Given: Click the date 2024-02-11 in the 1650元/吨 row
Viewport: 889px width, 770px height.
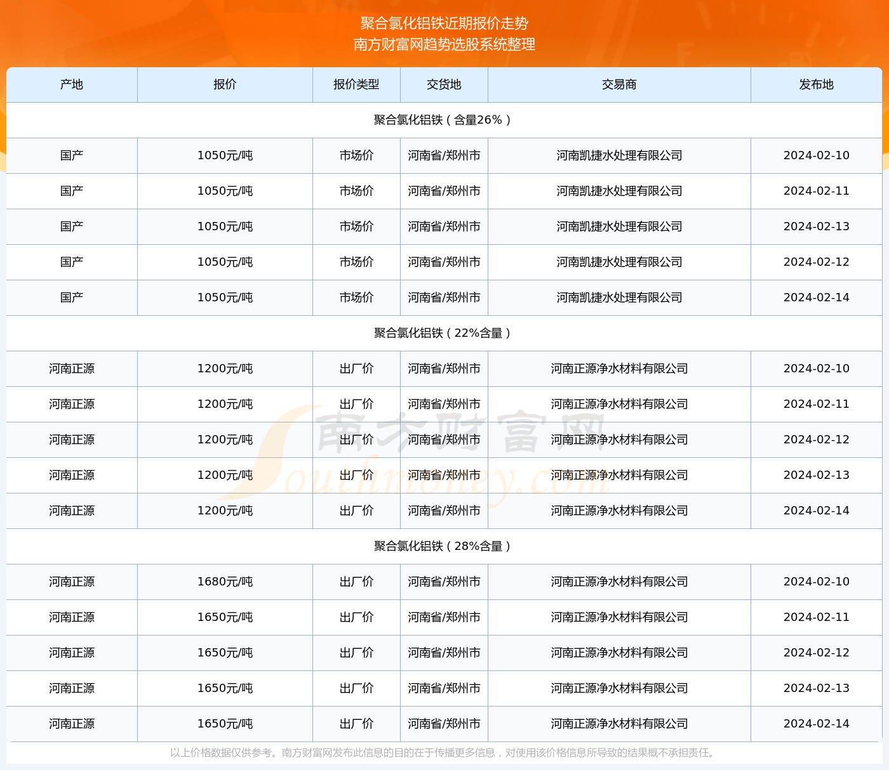Looking at the screenshot, I should pos(817,617).
